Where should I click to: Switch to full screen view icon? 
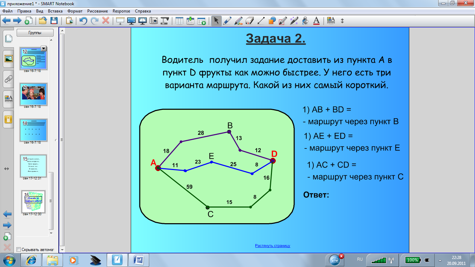[131, 21]
